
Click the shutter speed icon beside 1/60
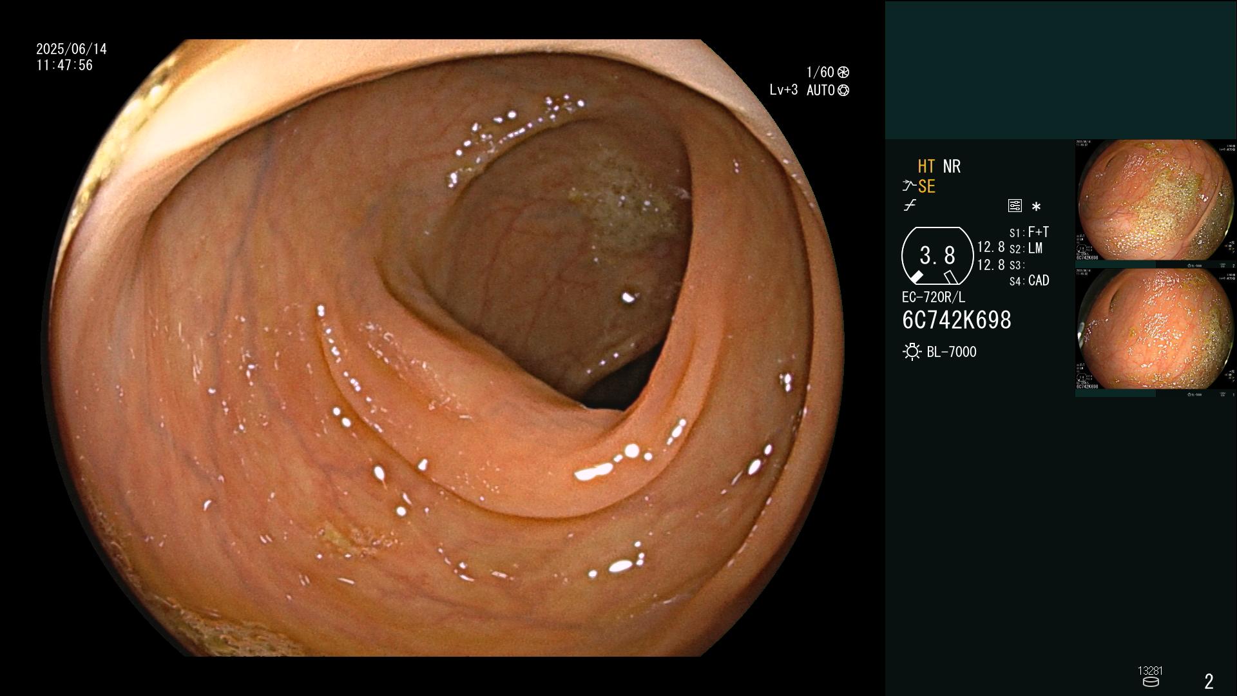(x=843, y=72)
